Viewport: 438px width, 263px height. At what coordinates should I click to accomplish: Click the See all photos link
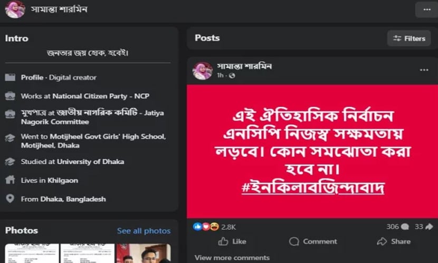coord(144,231)
